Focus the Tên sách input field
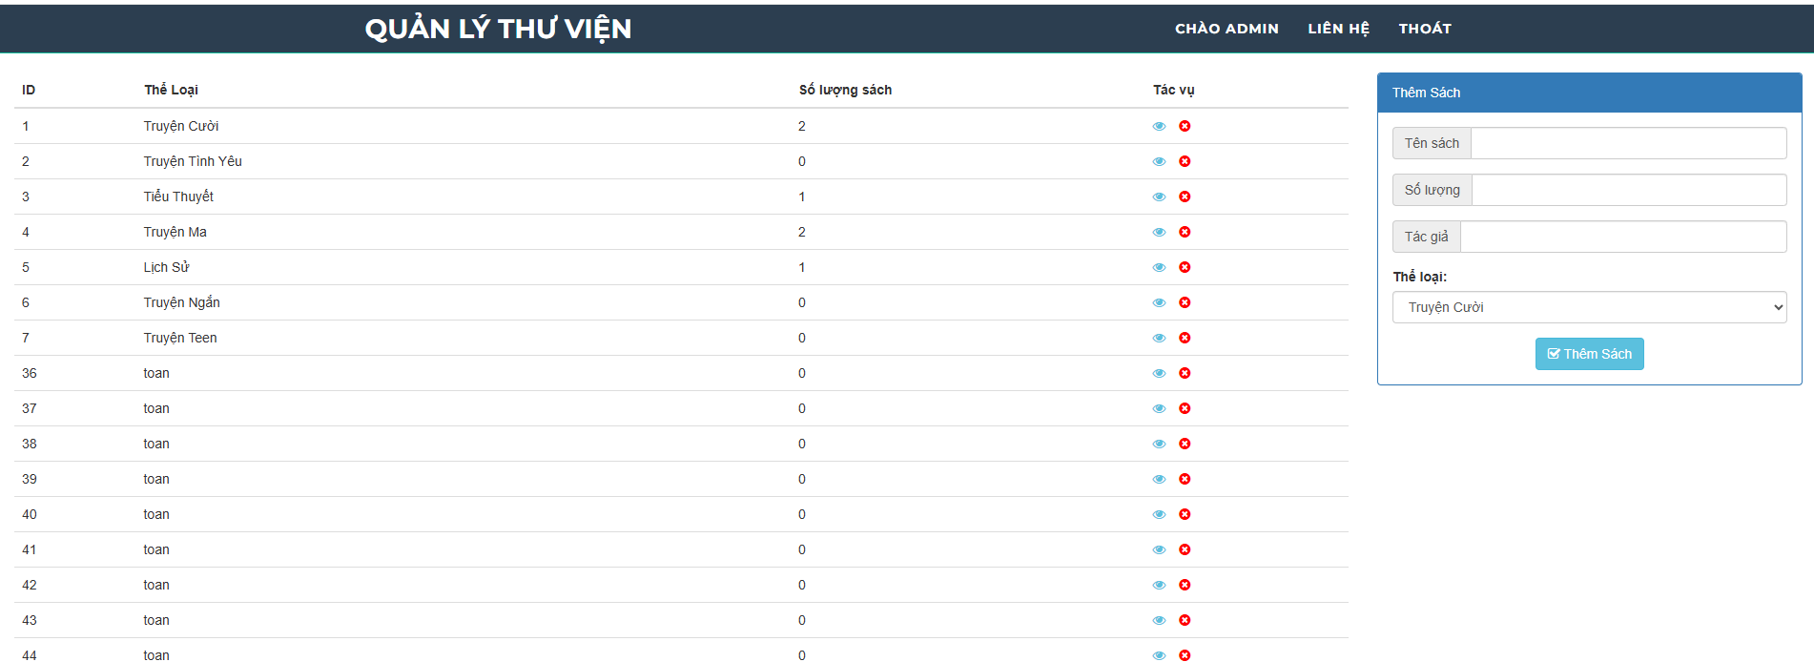The width and height of the screenshot is (1814, 662). (x=1628, y=143)
